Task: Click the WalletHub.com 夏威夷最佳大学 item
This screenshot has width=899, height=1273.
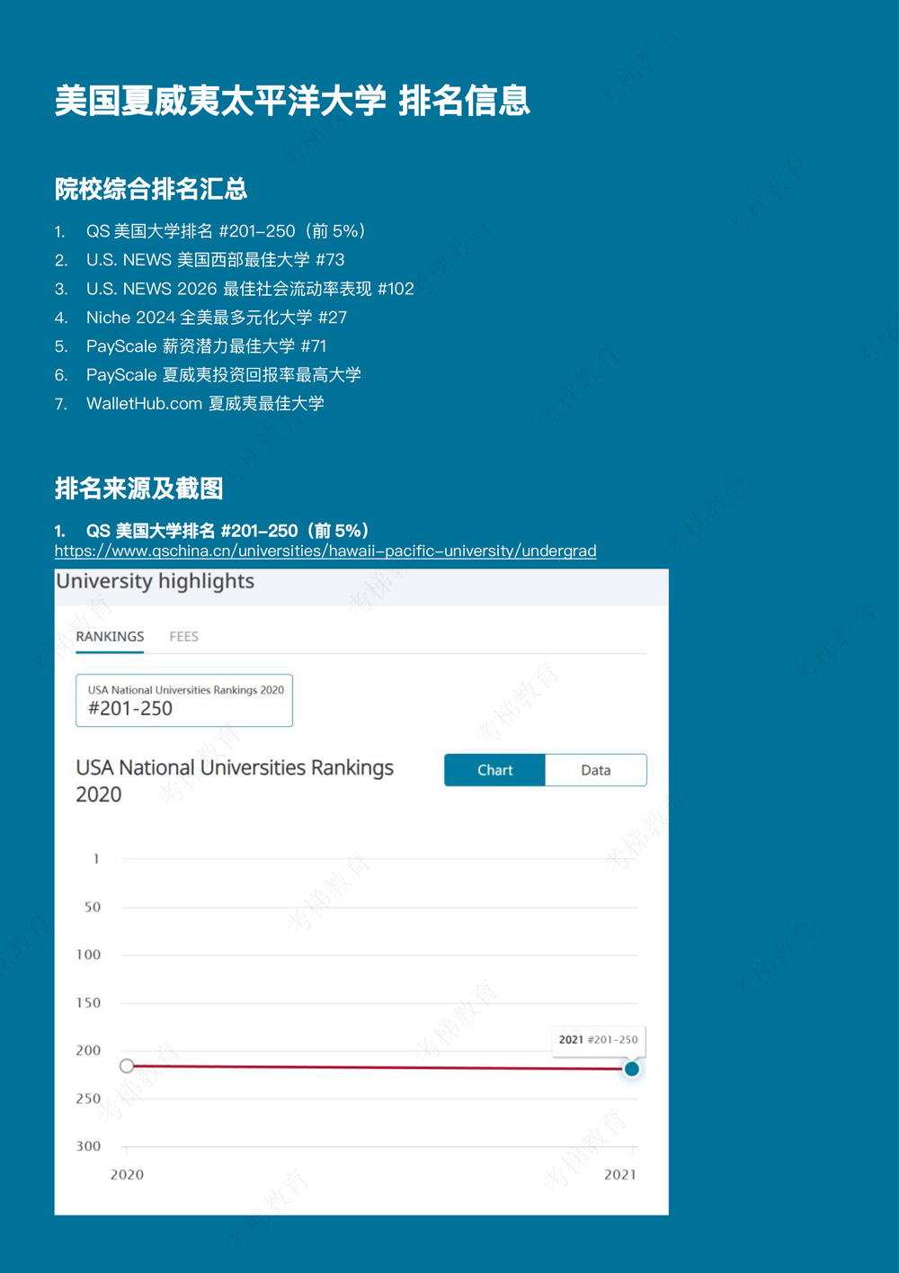Action: [x=205, y=404]
